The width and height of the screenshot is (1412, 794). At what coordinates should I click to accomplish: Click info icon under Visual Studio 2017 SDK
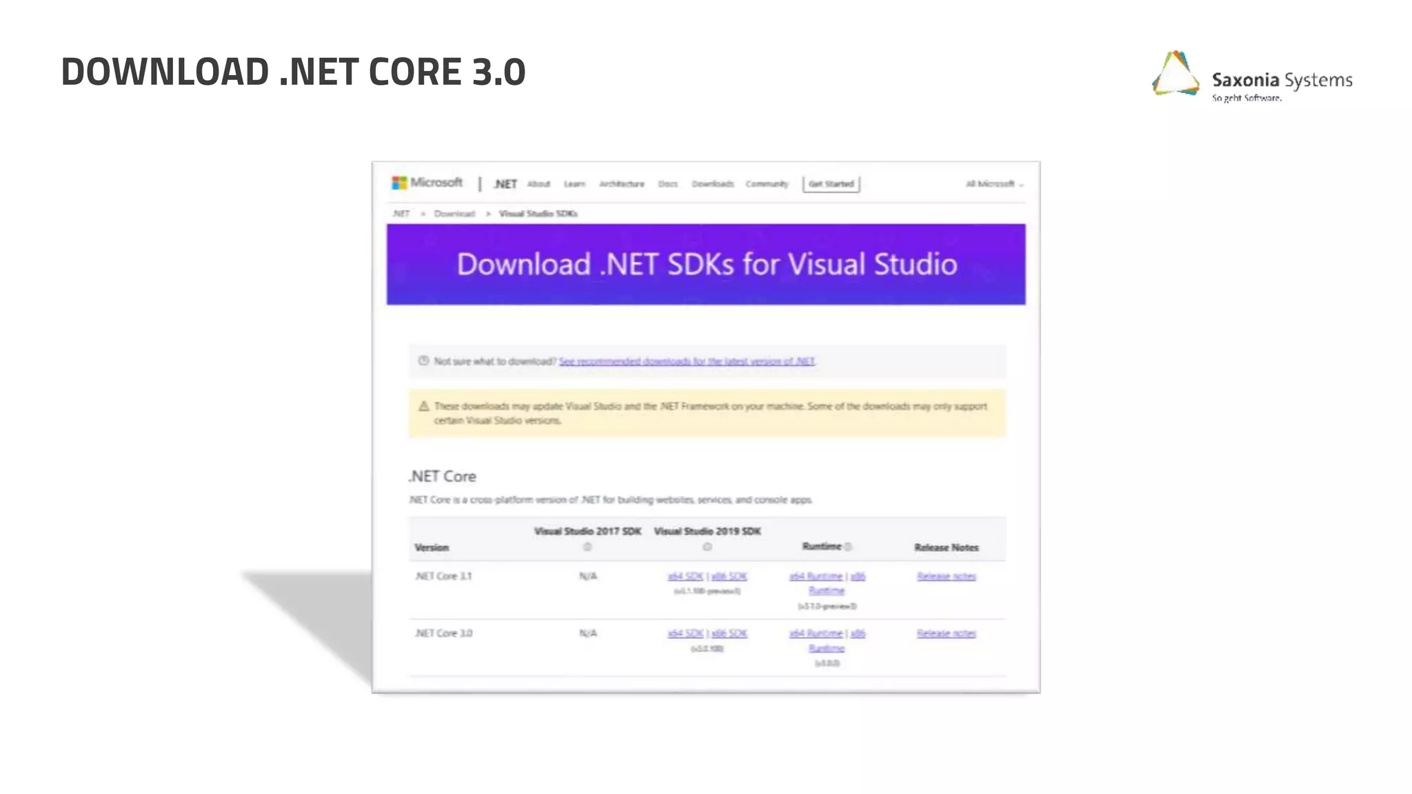tap(587, 547)
